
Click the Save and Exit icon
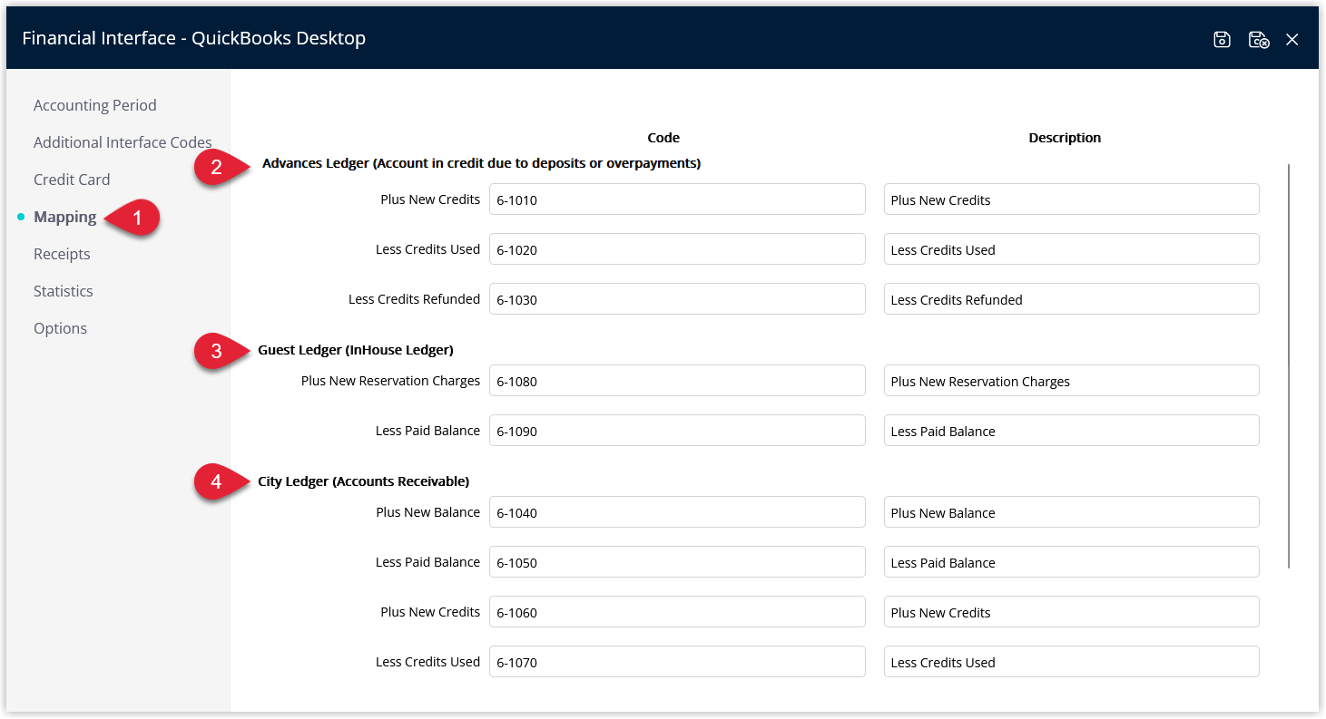[x=1258, y=39]
